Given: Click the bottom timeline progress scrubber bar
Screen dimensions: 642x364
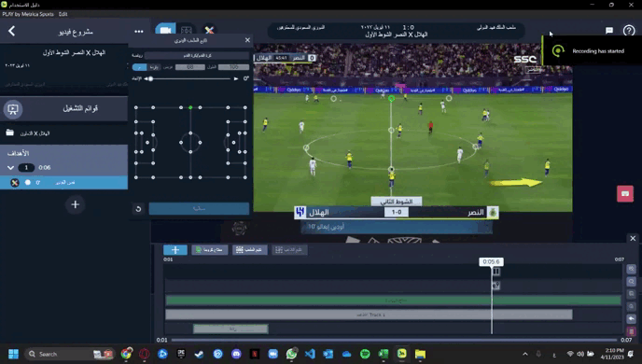Looking at the screenshot, I should pos(394,340).
